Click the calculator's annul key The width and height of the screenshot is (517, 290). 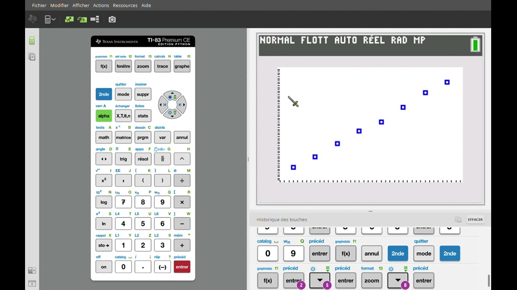[182, 137]
